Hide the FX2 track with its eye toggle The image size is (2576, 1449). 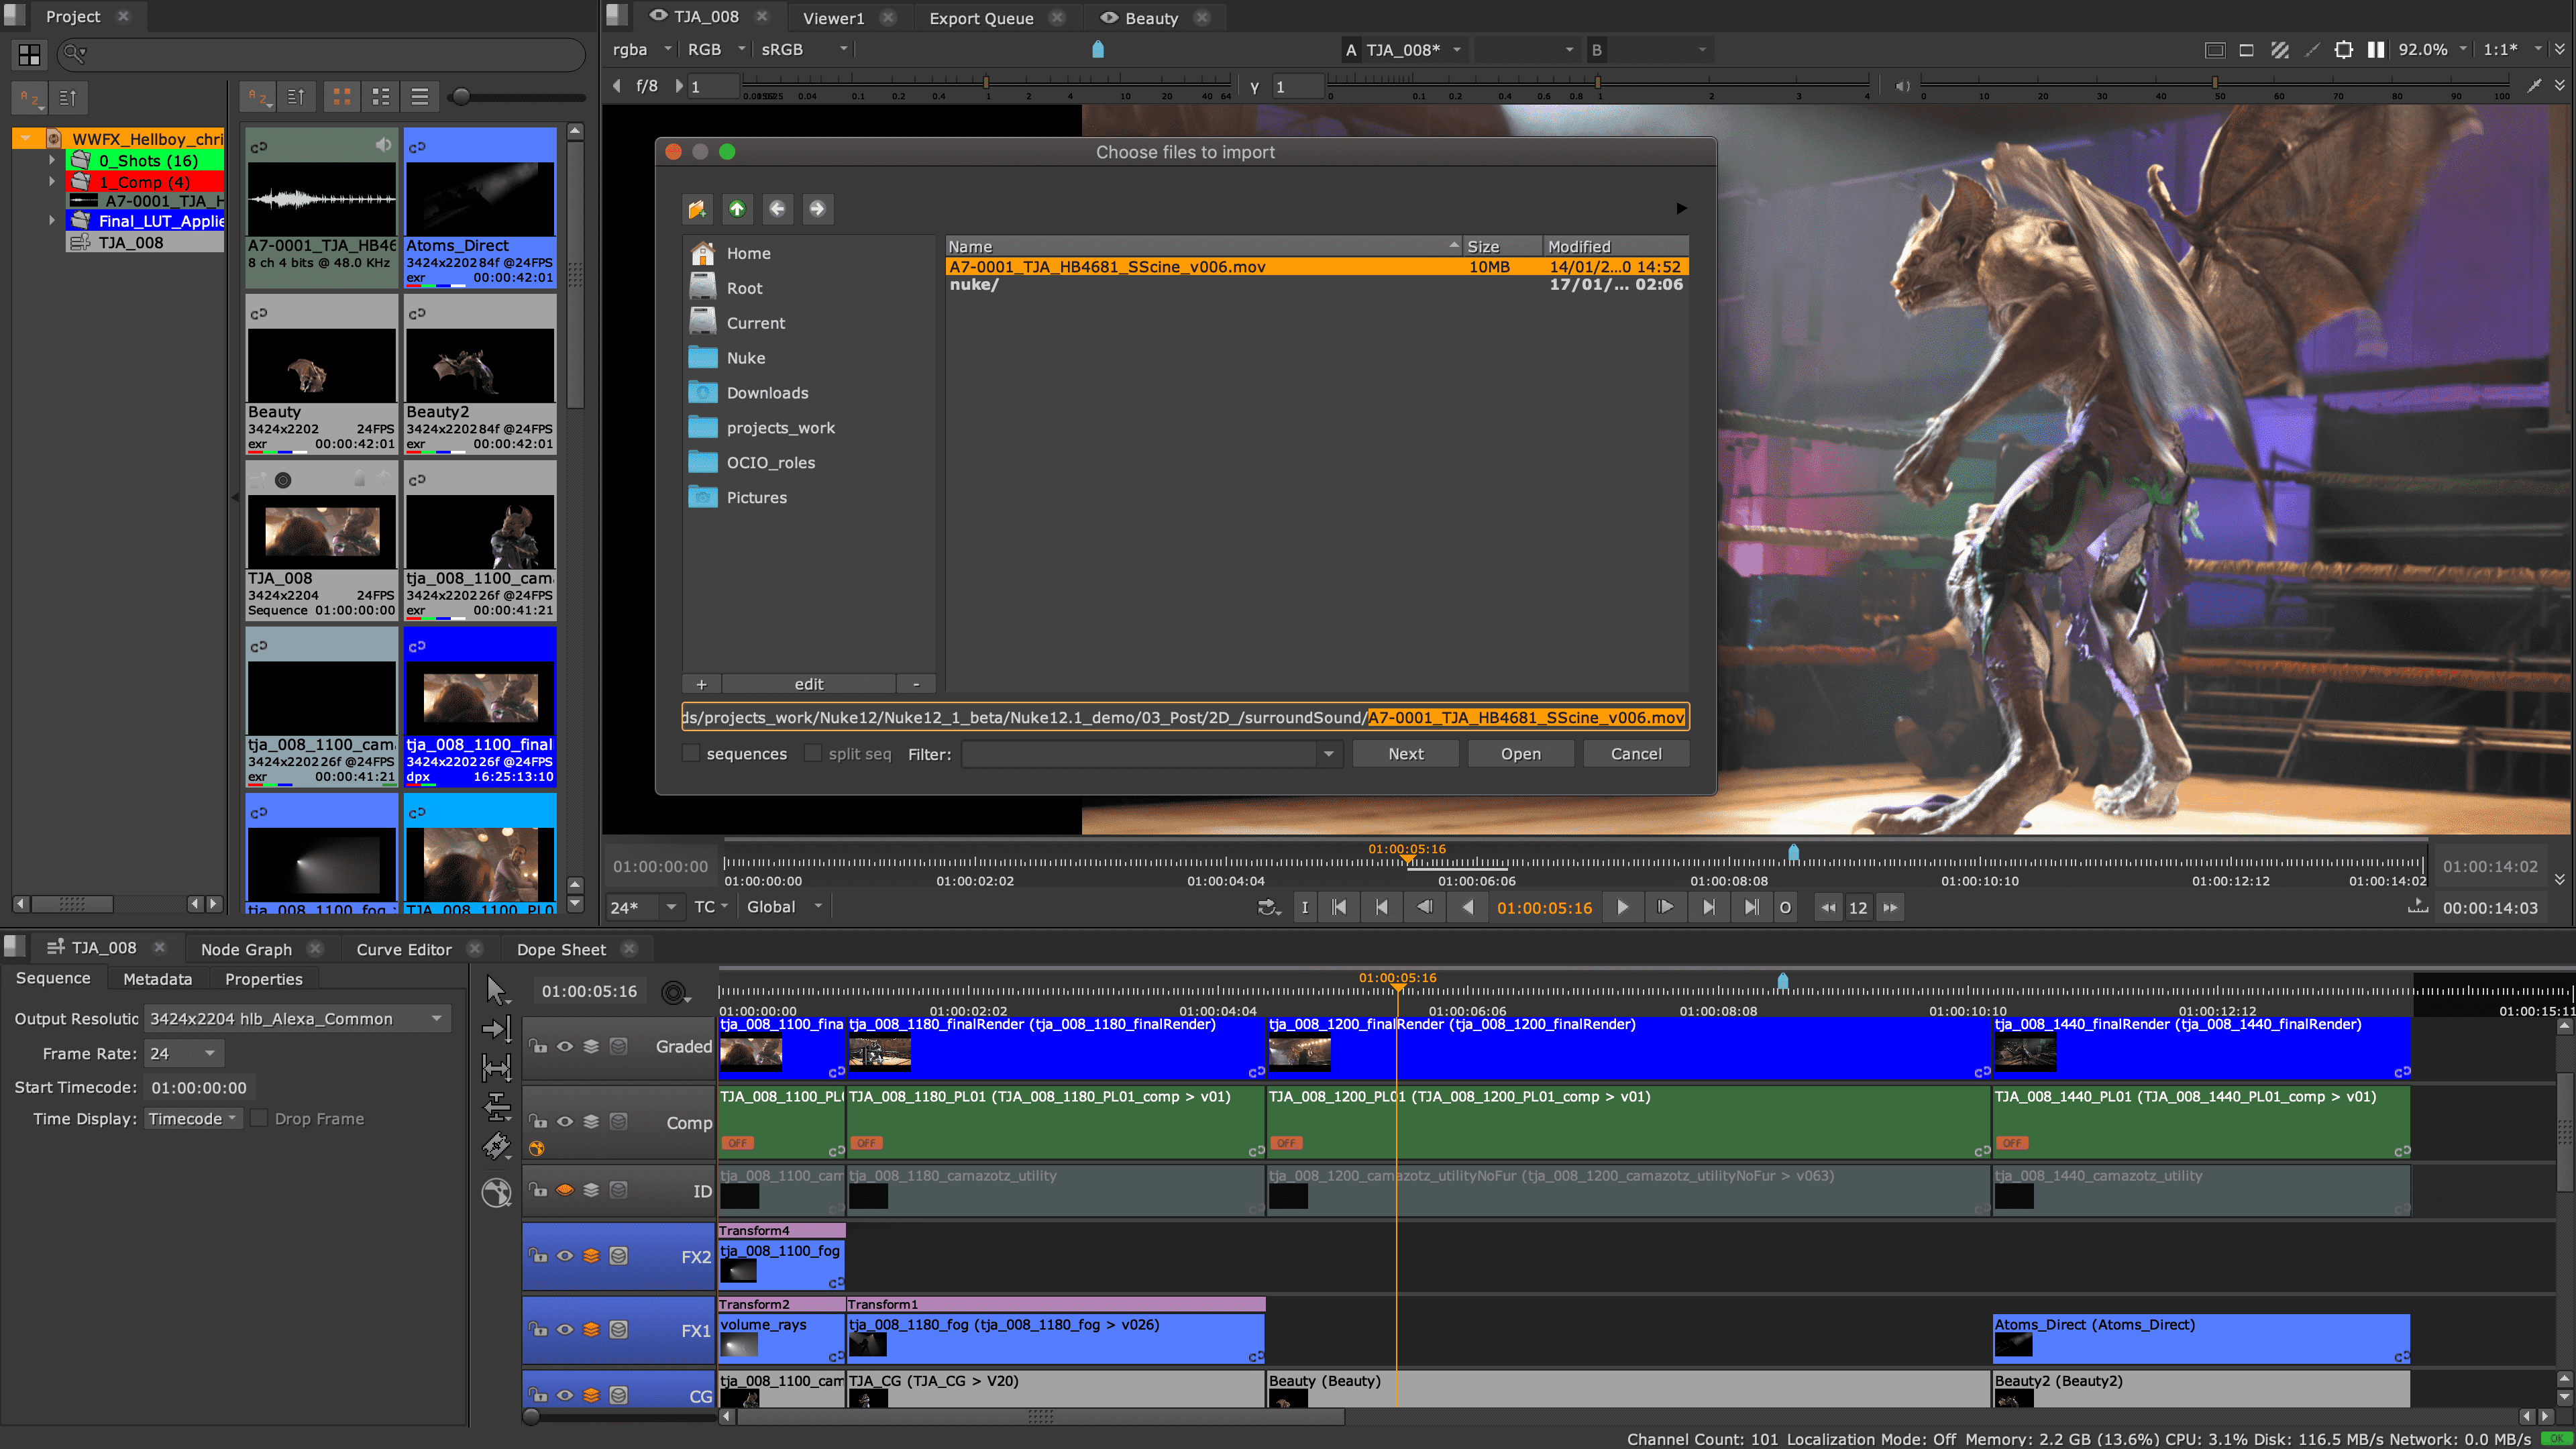(x=566, y=1257)
